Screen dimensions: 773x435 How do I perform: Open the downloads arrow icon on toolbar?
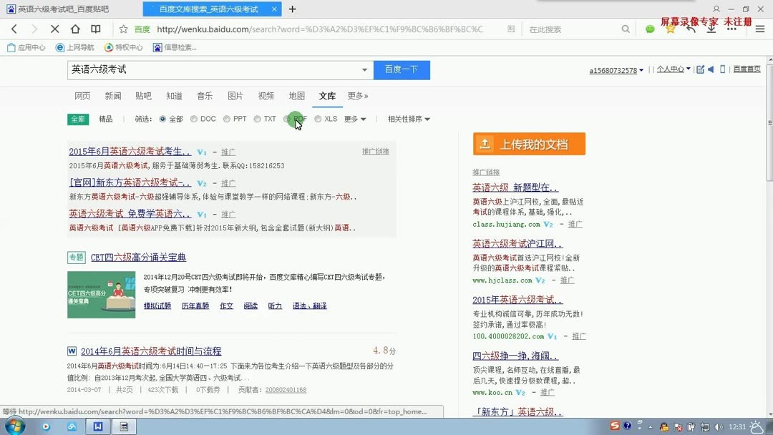coord(711,29)
